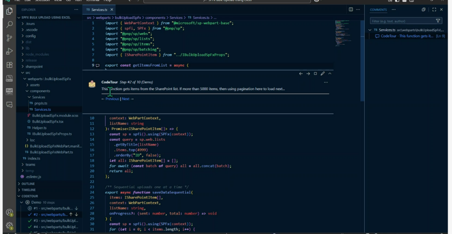452x234 pixels.
Task: Open the Accounts menu in activity bar
Action: 9,213
